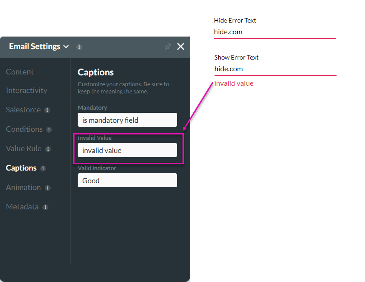The width and height of the screenshot is (365, 282).
Task: Click the Show Error Text email field
Action: tap(275, 69)
